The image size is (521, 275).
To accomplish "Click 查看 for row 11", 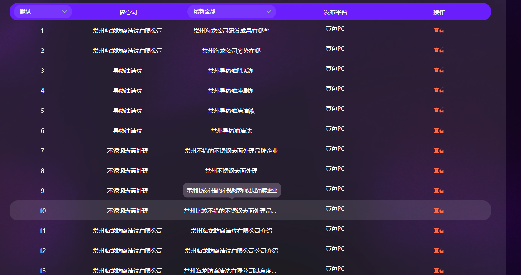I will click(x=439, y=230).
